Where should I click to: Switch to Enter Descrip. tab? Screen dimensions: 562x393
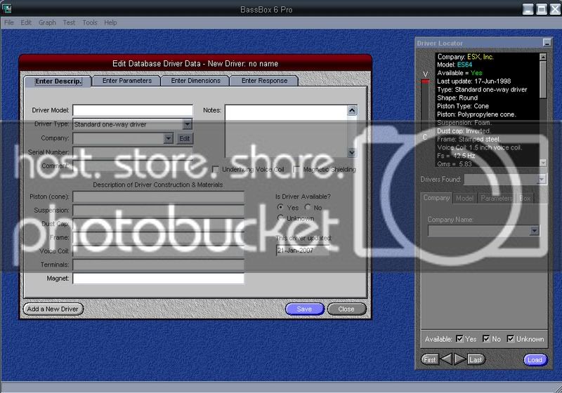58,81
